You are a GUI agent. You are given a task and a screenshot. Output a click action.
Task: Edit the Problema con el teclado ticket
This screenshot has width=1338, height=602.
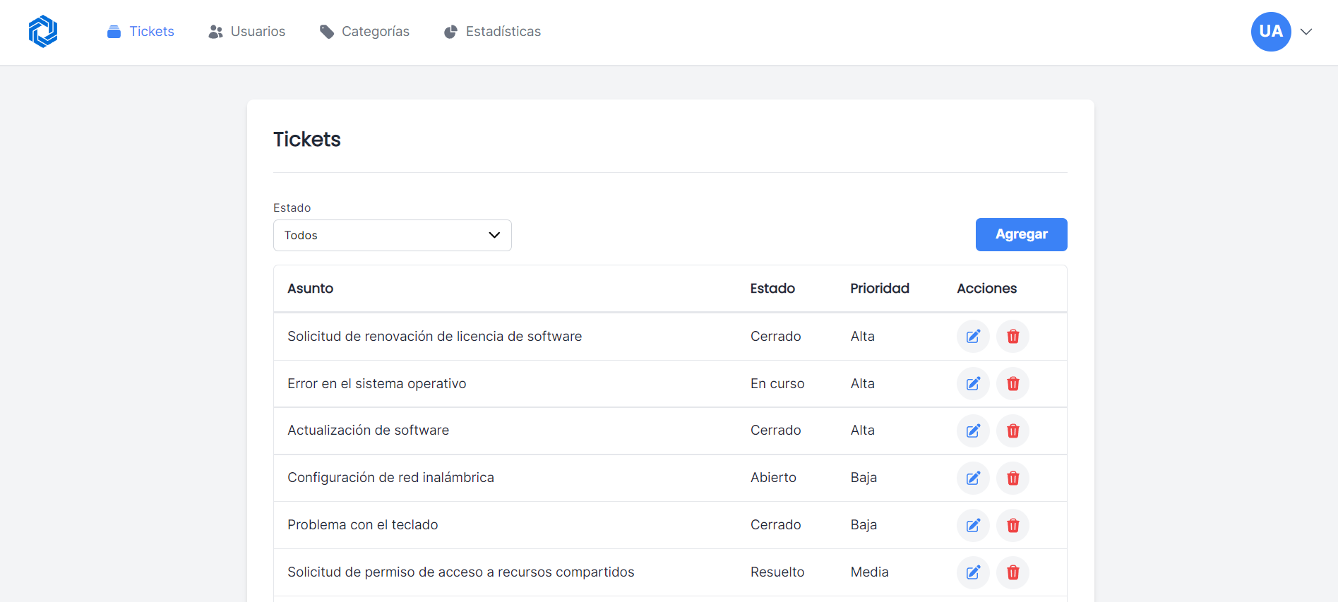[x=973, y=526]
